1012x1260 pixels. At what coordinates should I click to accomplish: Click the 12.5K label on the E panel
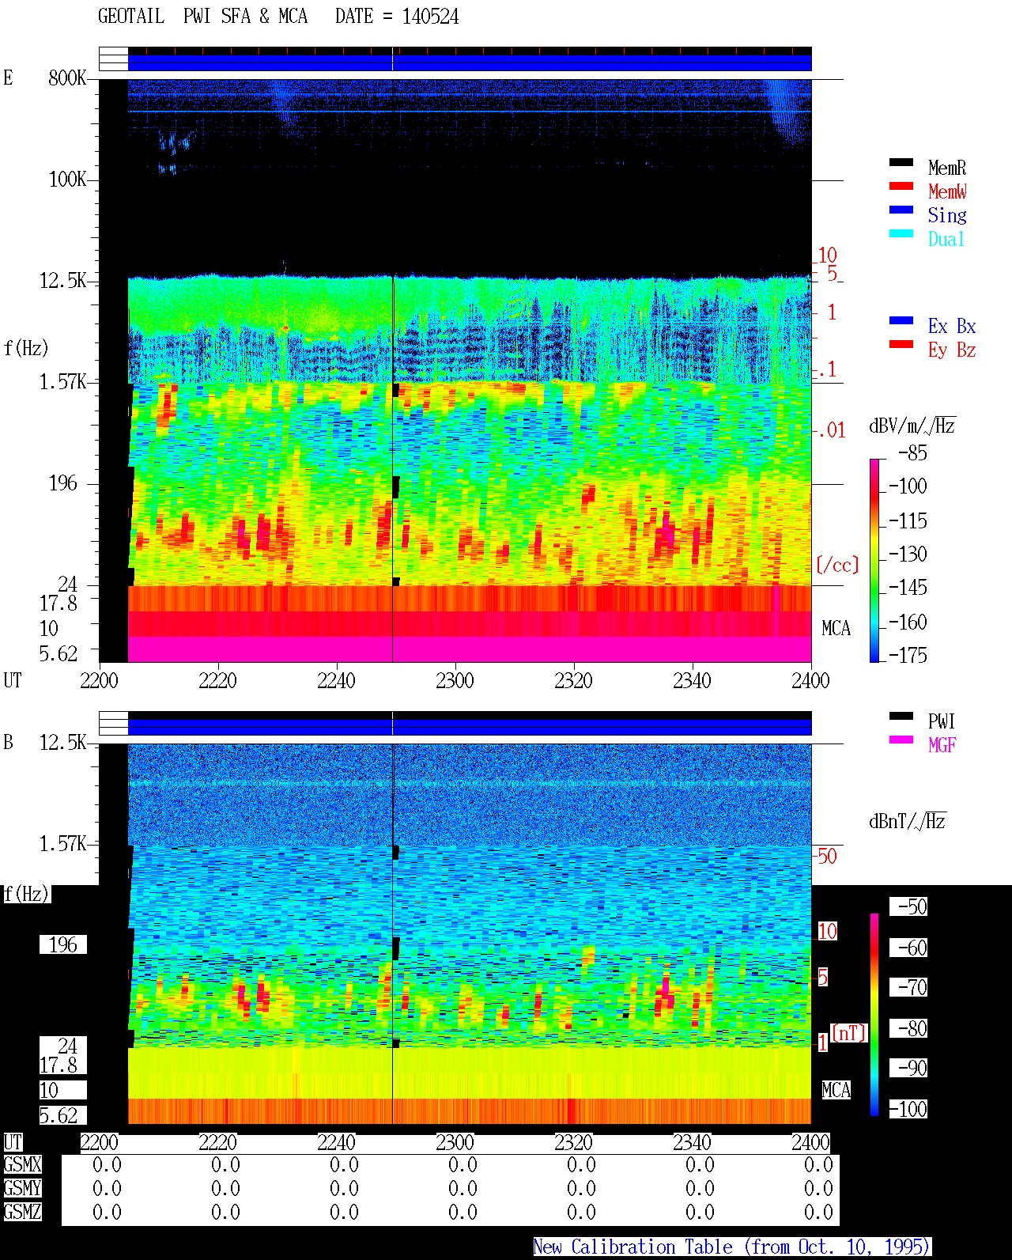click(63, 280)
